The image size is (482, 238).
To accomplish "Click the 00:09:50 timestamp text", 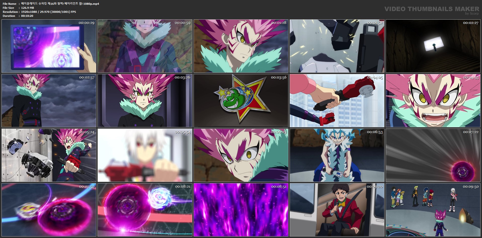I will pos(471,187).
